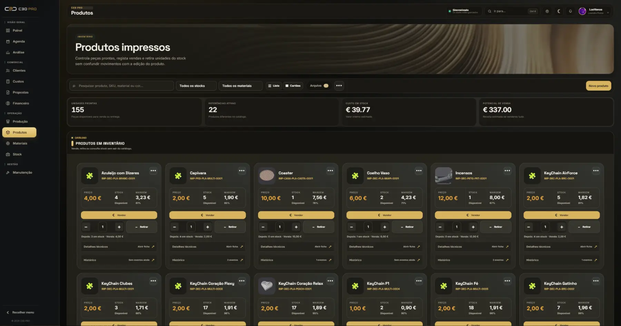
Task: Collapse sidebar via Recolher menu
Action: click(x=20, y=313)
